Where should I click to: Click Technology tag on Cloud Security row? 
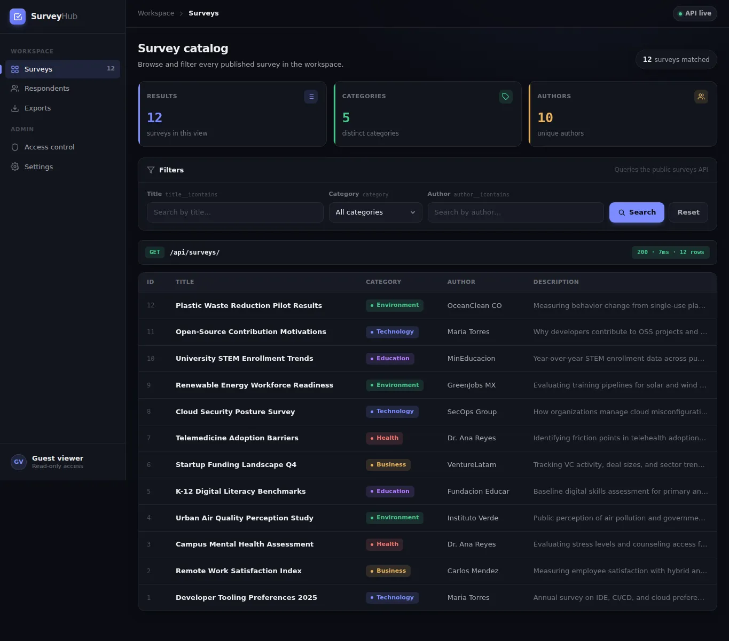392,411
